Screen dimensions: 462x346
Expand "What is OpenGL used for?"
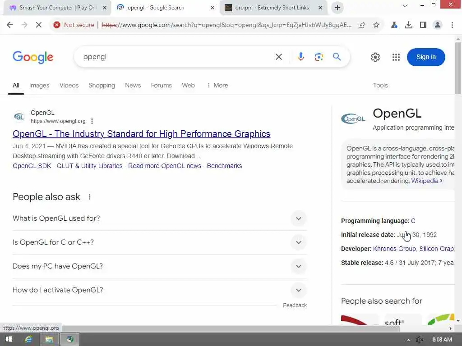point(160,219)
